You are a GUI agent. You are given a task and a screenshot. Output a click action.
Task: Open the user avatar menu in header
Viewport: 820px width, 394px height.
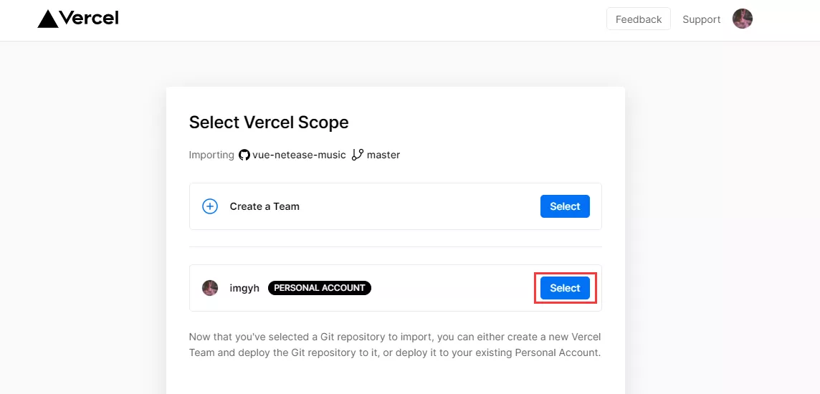pos(743,19)
